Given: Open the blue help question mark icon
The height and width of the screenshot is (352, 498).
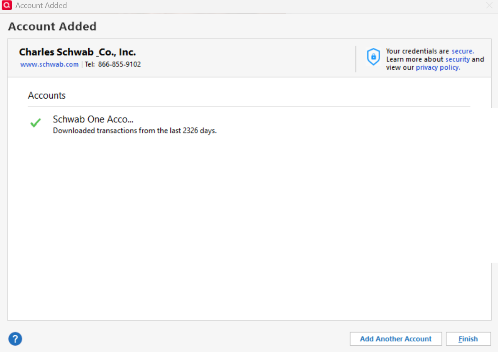Looking at the screenshot, I should pyautogui.click(x=15, y=339).
